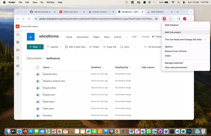Click the site information icon in address bar
The height and width of the screenshot is (136, 211).
[36, 19]
